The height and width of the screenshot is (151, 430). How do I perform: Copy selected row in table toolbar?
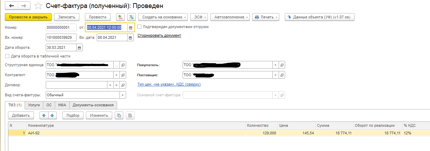[119, 116]
